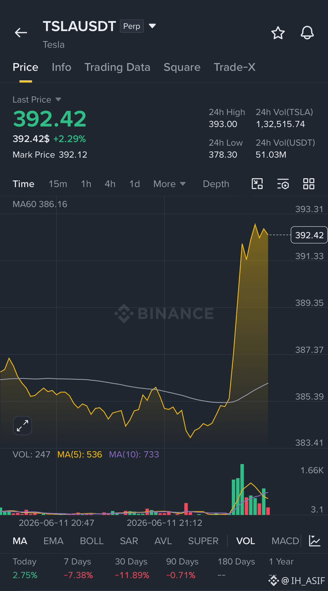This screenshot has height=591, width=328.
Task: Open the Square tab
Action: pyautogui.click(x=182, y=67)
